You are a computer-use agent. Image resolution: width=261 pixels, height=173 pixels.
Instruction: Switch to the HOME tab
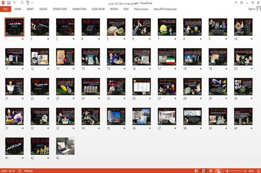(18, 9)
